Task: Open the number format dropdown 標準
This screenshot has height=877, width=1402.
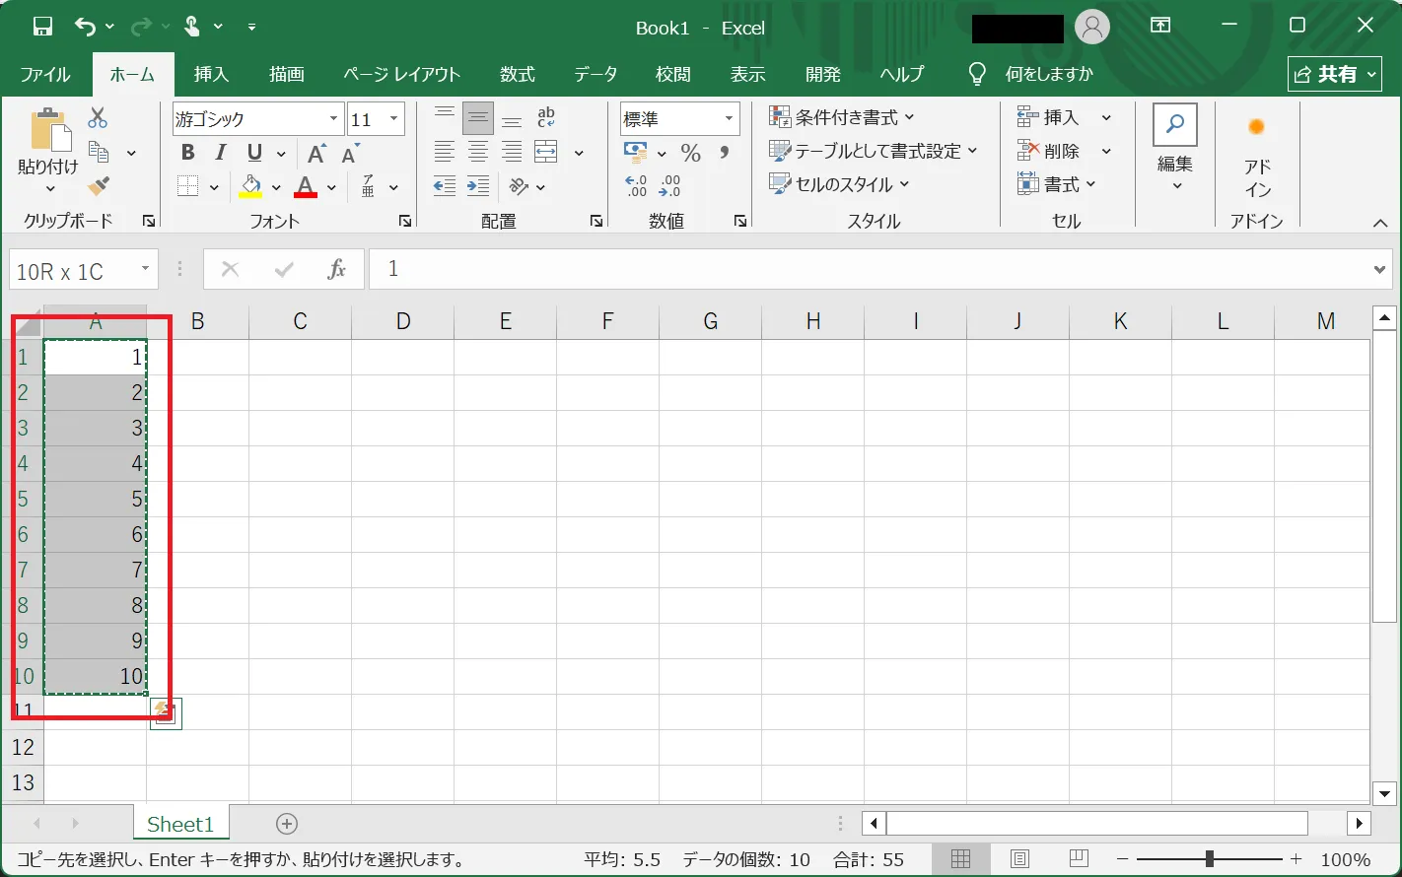Action: coord(729,119)
